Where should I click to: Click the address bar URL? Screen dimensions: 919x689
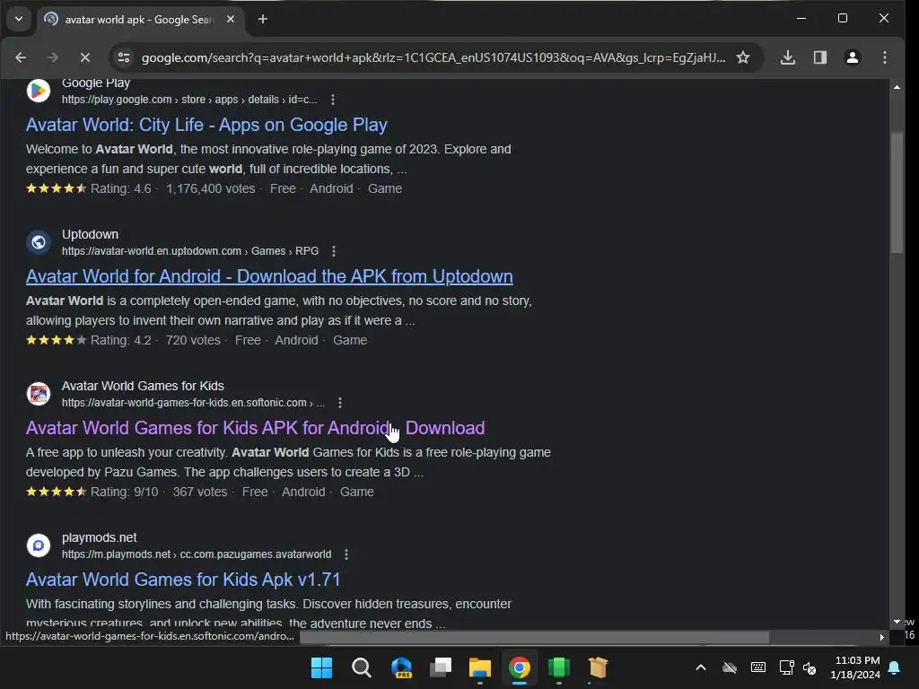click(433, 57)
